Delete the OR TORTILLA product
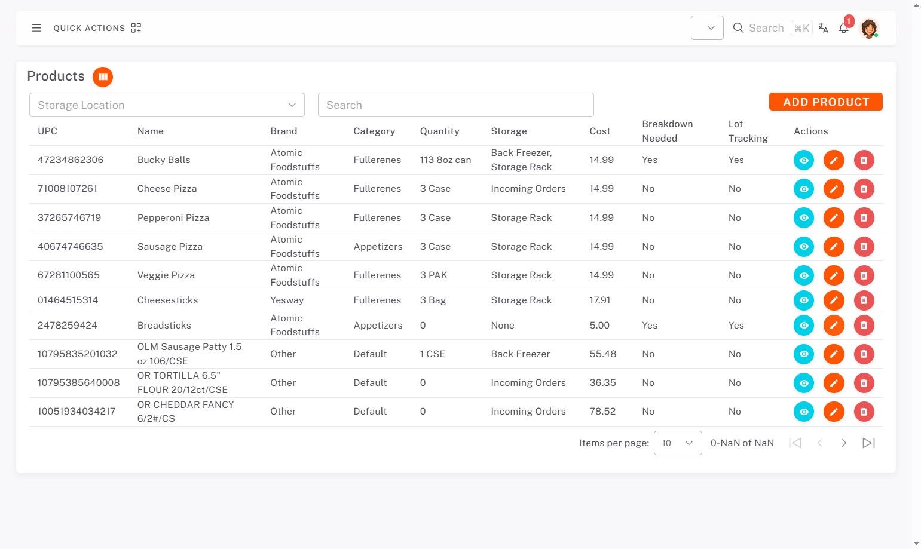The image size is (921, 549). pos(864,383)
